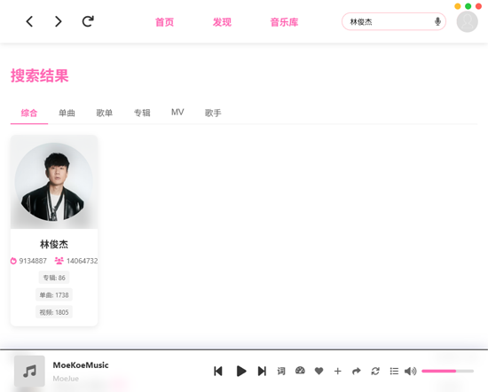Select the 专辑: 86 tag

tap(54, 278)
